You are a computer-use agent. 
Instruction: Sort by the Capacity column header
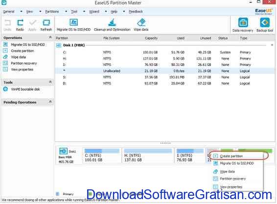pyautogui.click(x=151, y=38)
